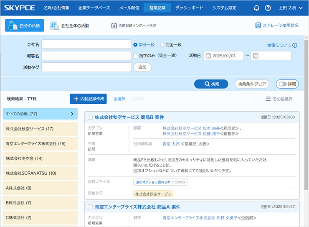Open the start activity date calendar icon
Screen dimensions: 309x227
click(x=208, y=56)
